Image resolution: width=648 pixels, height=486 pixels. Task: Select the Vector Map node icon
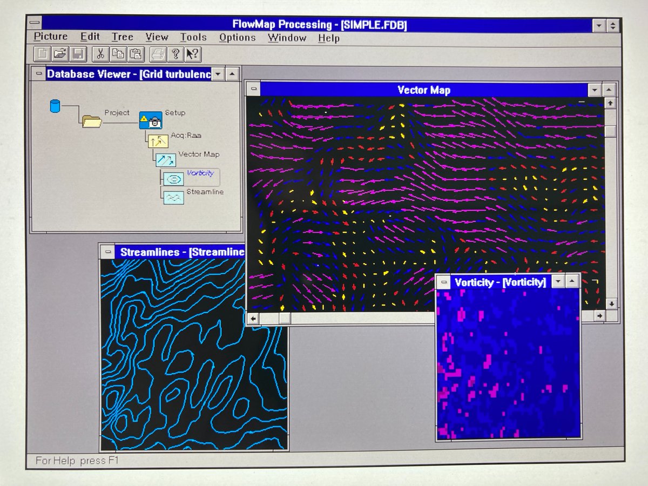coord(166,159)
